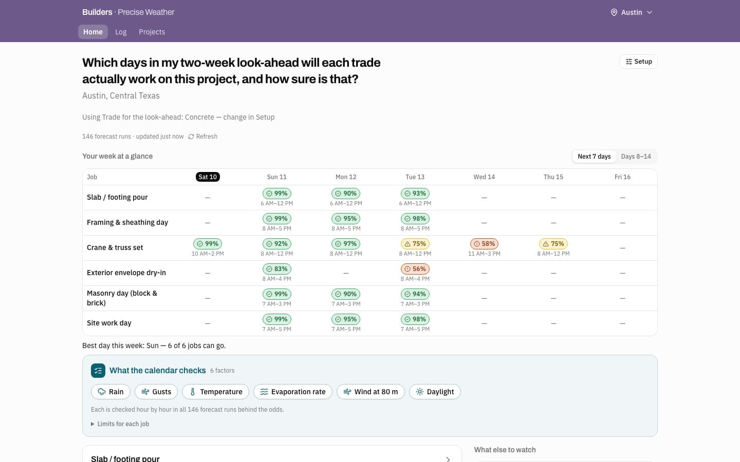Click the Gusts wind icon
The image size is (740, 462).
[x=145, y=392]
